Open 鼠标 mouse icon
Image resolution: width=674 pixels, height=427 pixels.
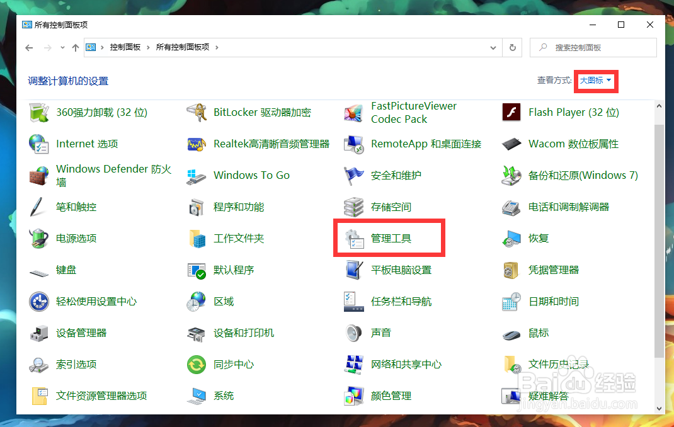pos(511,334)
